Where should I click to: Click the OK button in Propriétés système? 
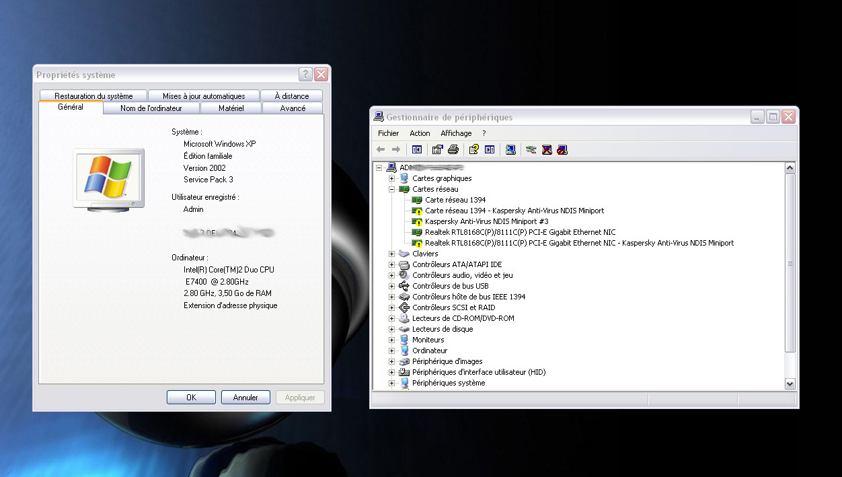click(x=191, y=398)
